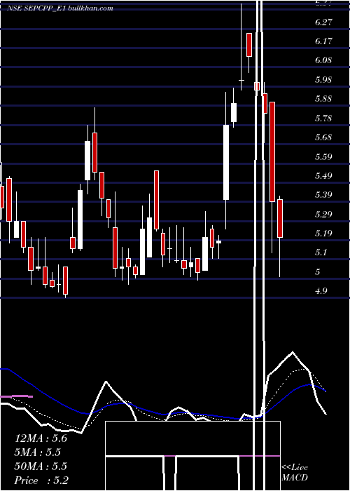Click the long red candle below 5.88

tap(272, 152)
